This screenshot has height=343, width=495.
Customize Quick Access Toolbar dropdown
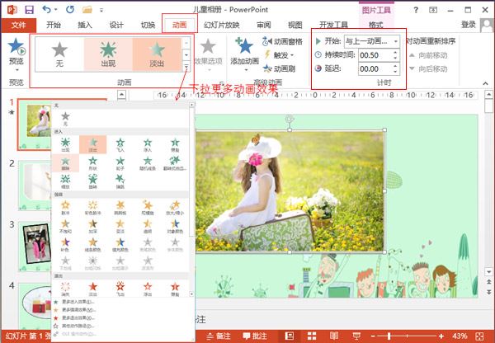pos(101,10)
